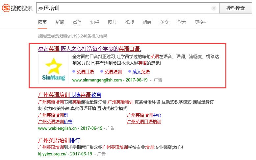Viewport: 256px width, 160px height.
Task: Open the 广州英语培训排行 title link
Action: click(59, 140)
